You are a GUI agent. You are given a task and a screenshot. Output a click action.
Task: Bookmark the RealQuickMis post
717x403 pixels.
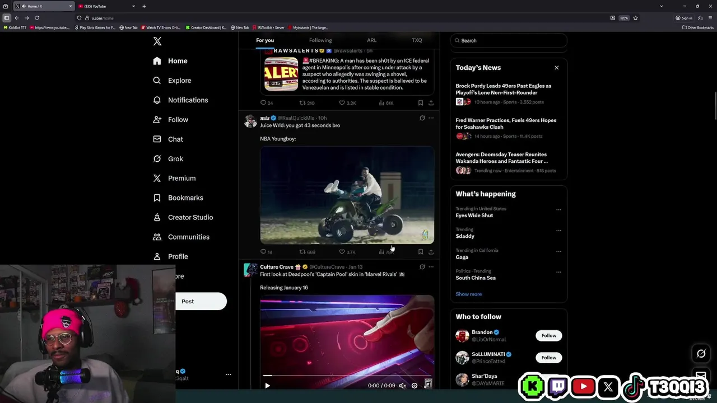pos(421,252)
